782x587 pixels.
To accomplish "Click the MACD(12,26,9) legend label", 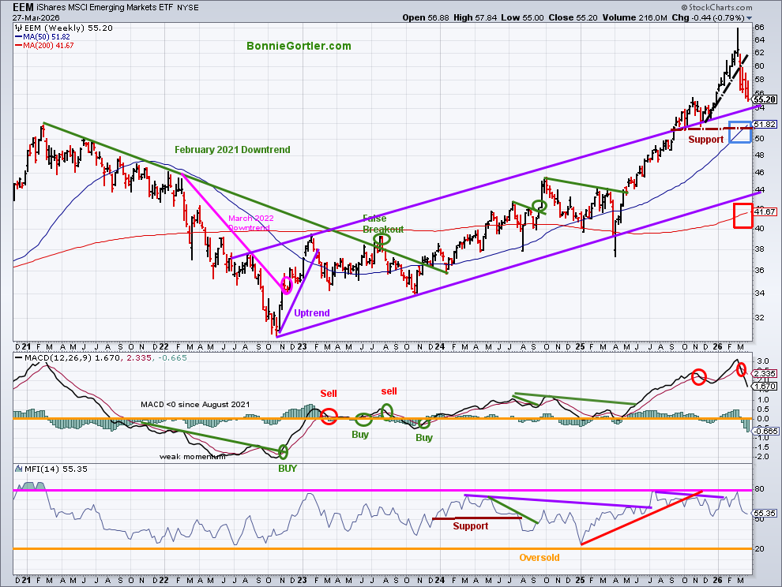I will click(x=47, y=359).
